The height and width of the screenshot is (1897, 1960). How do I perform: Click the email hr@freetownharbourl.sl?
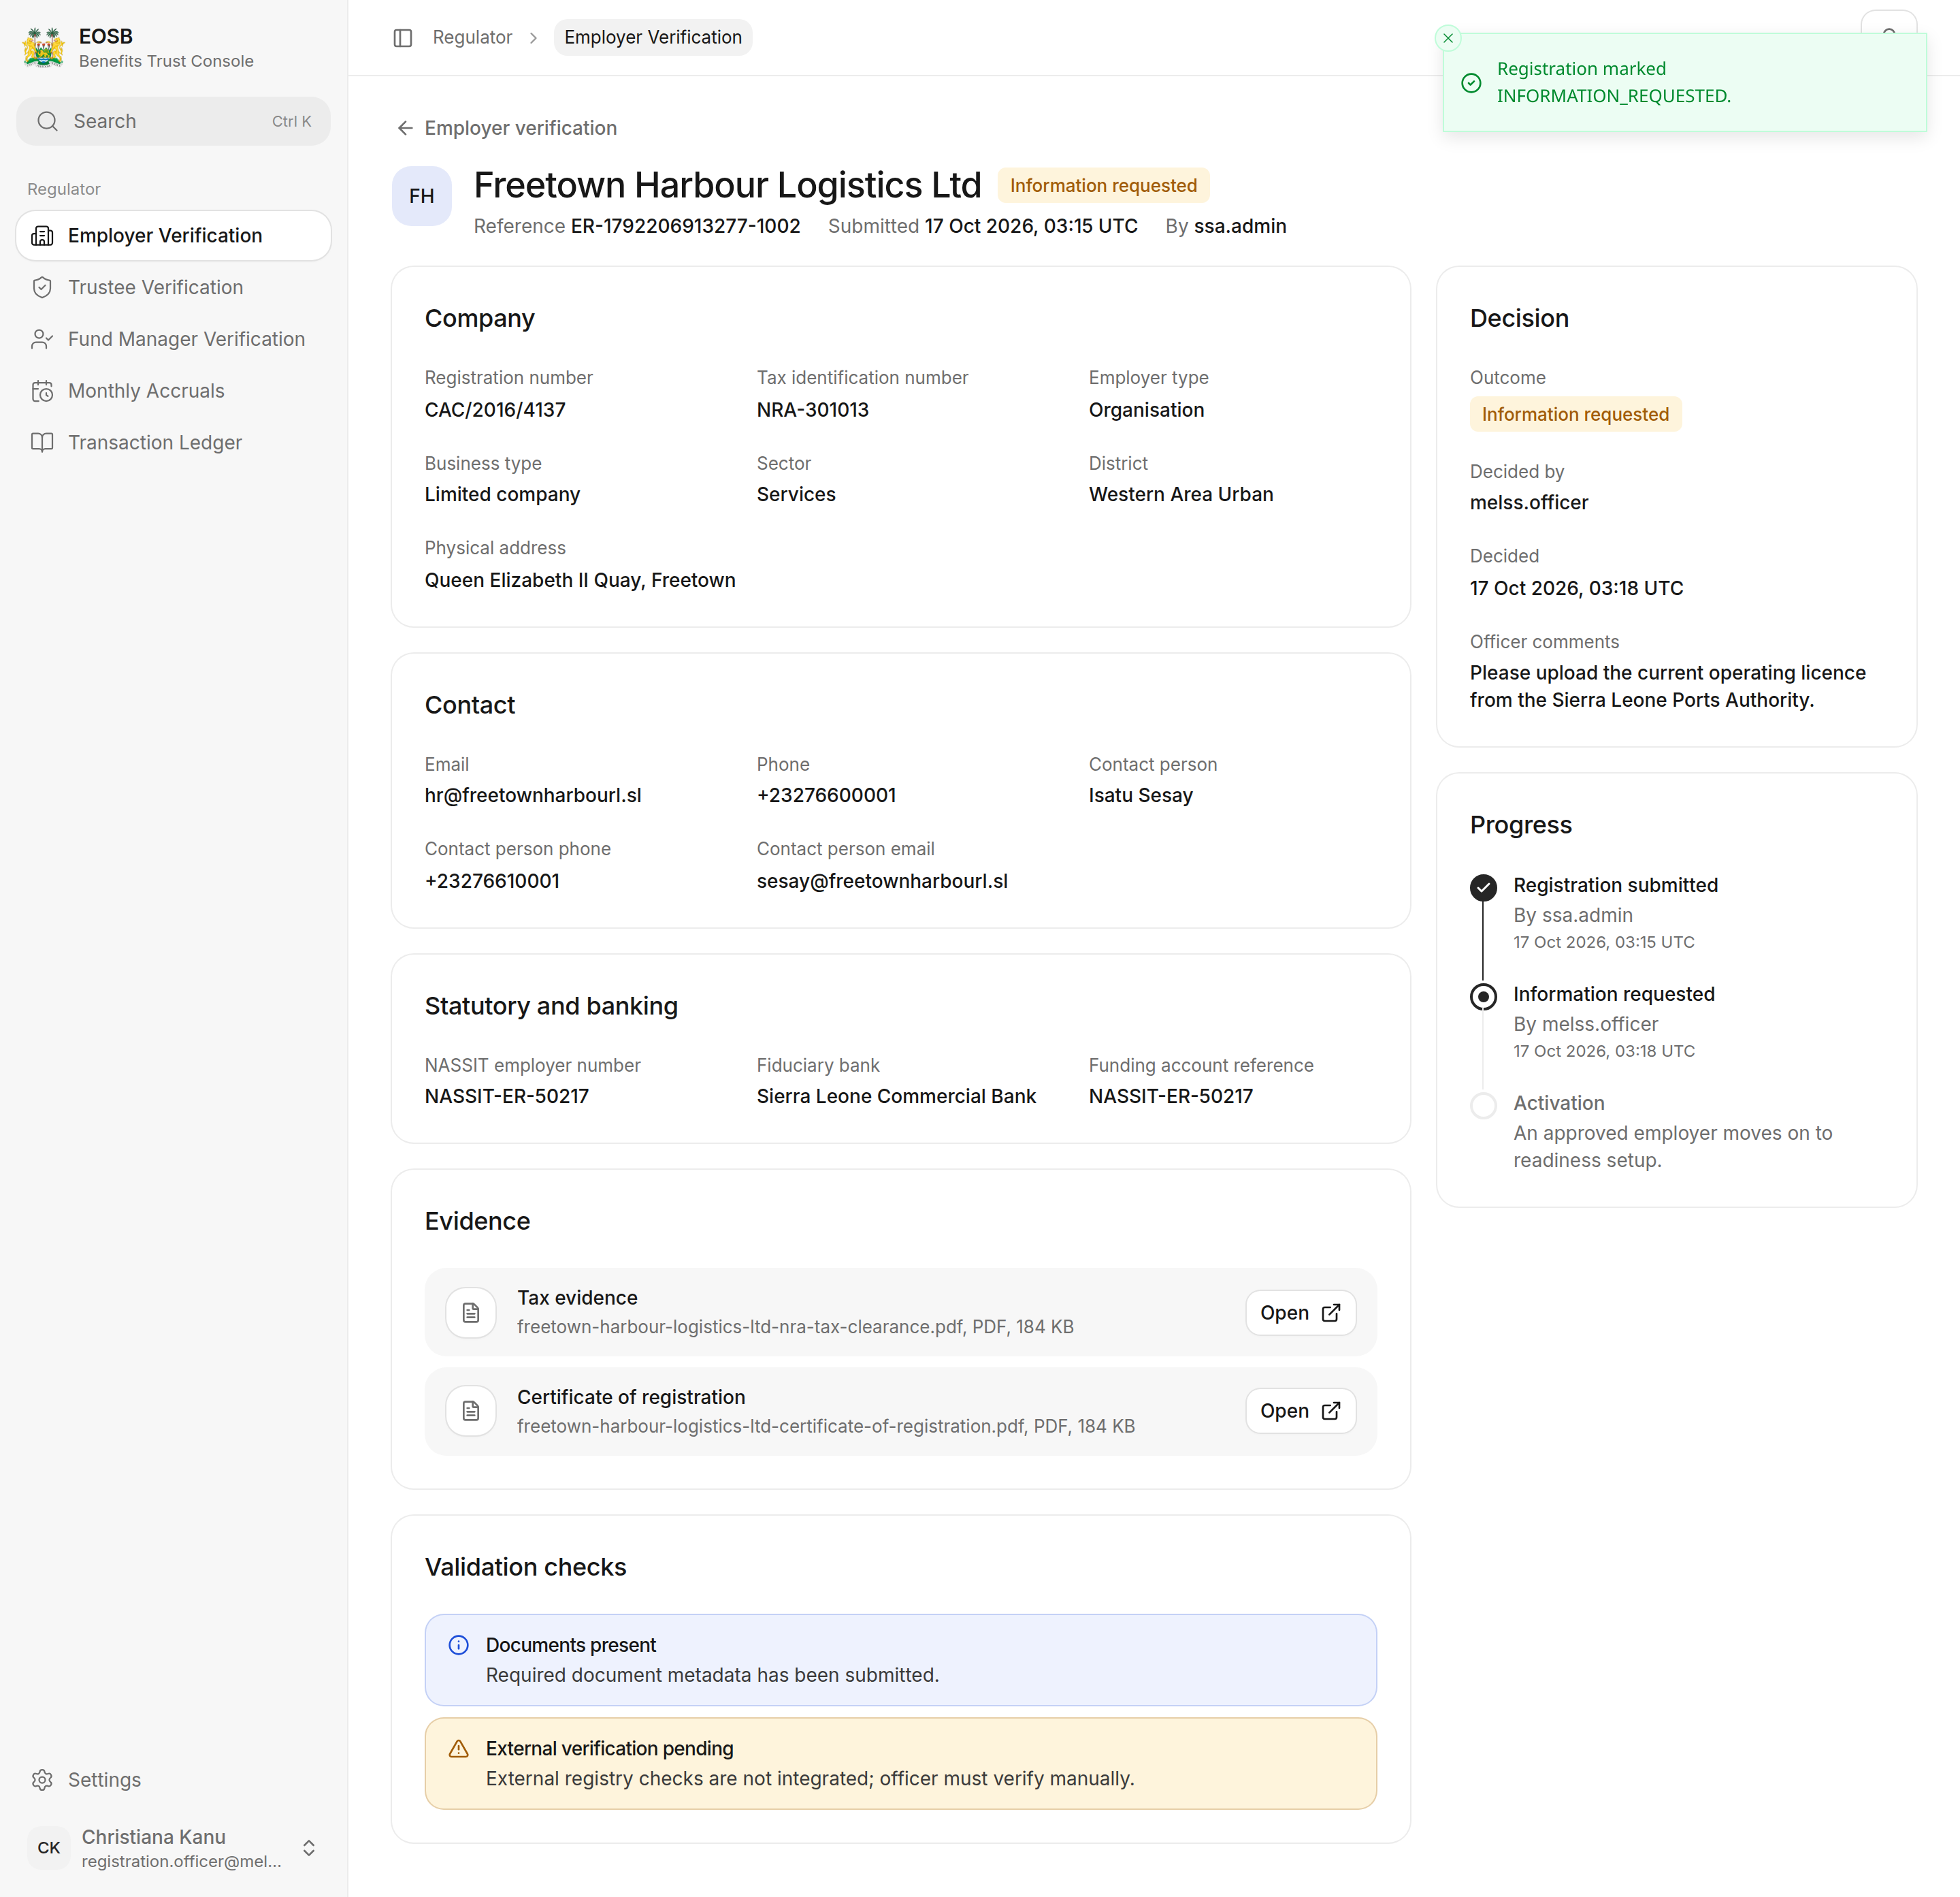(533, 795)
